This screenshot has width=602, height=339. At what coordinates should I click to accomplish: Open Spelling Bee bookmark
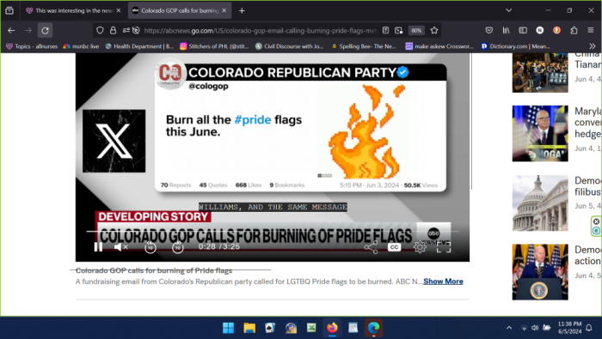(x=364, y=46)
